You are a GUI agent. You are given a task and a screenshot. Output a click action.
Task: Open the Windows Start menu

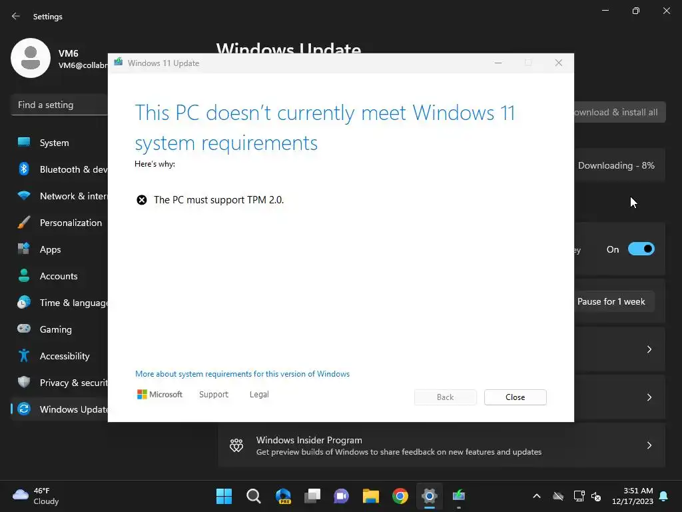click(x=224, y=496)
